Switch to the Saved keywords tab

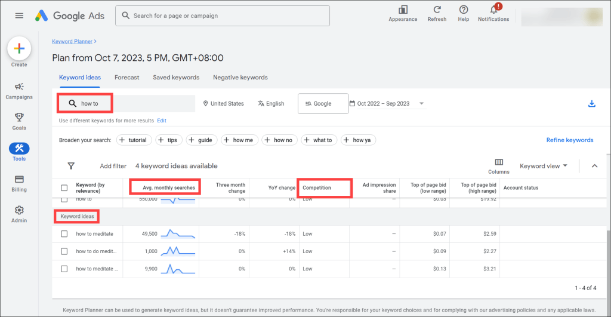[176, 78]
